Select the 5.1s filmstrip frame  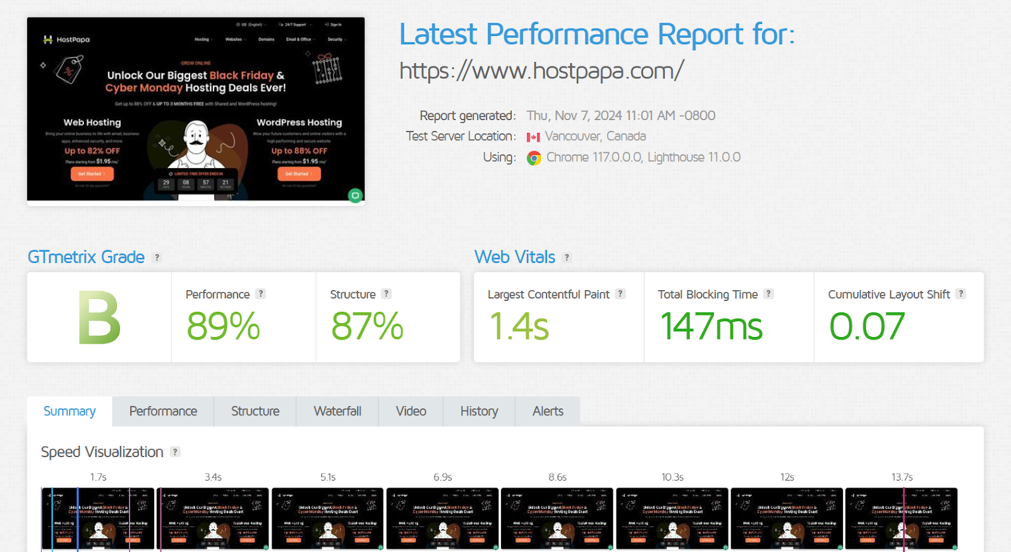click(x=328, y=518)
